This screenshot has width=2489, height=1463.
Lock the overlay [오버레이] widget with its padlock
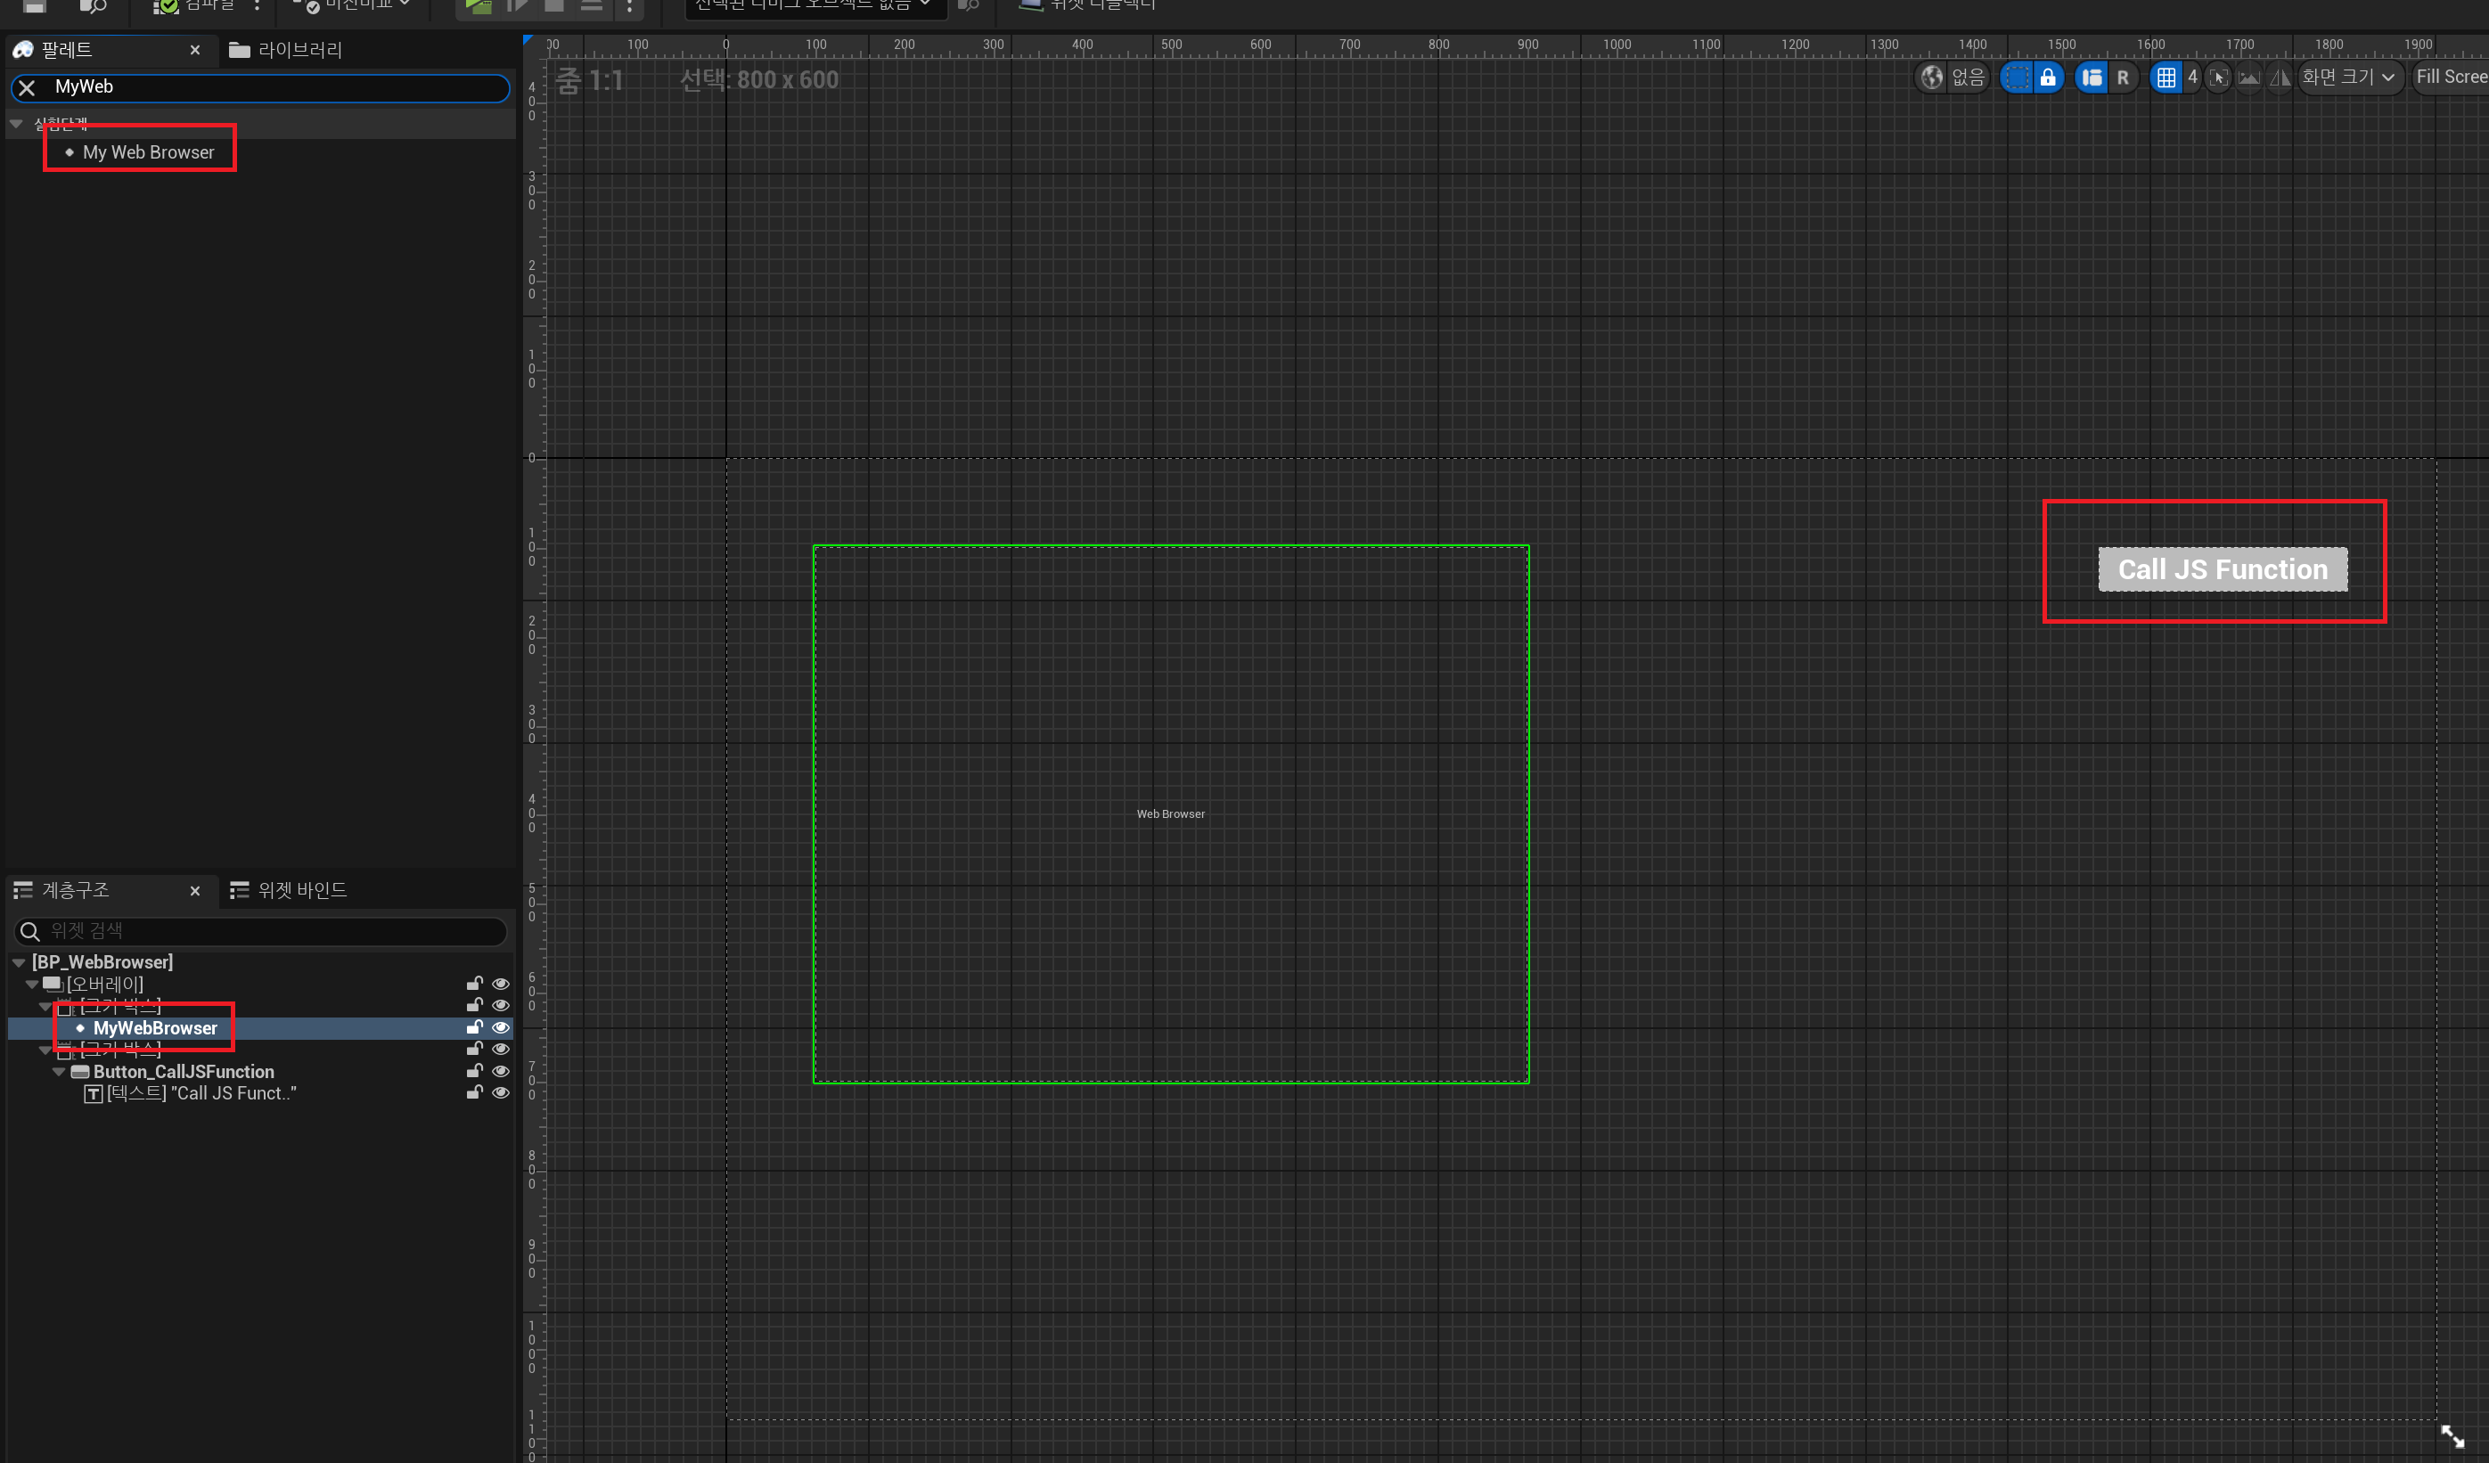pyautogui.click(x=474, y=984)
